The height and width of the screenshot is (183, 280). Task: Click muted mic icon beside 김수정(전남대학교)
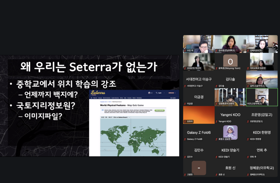point(217,51)
